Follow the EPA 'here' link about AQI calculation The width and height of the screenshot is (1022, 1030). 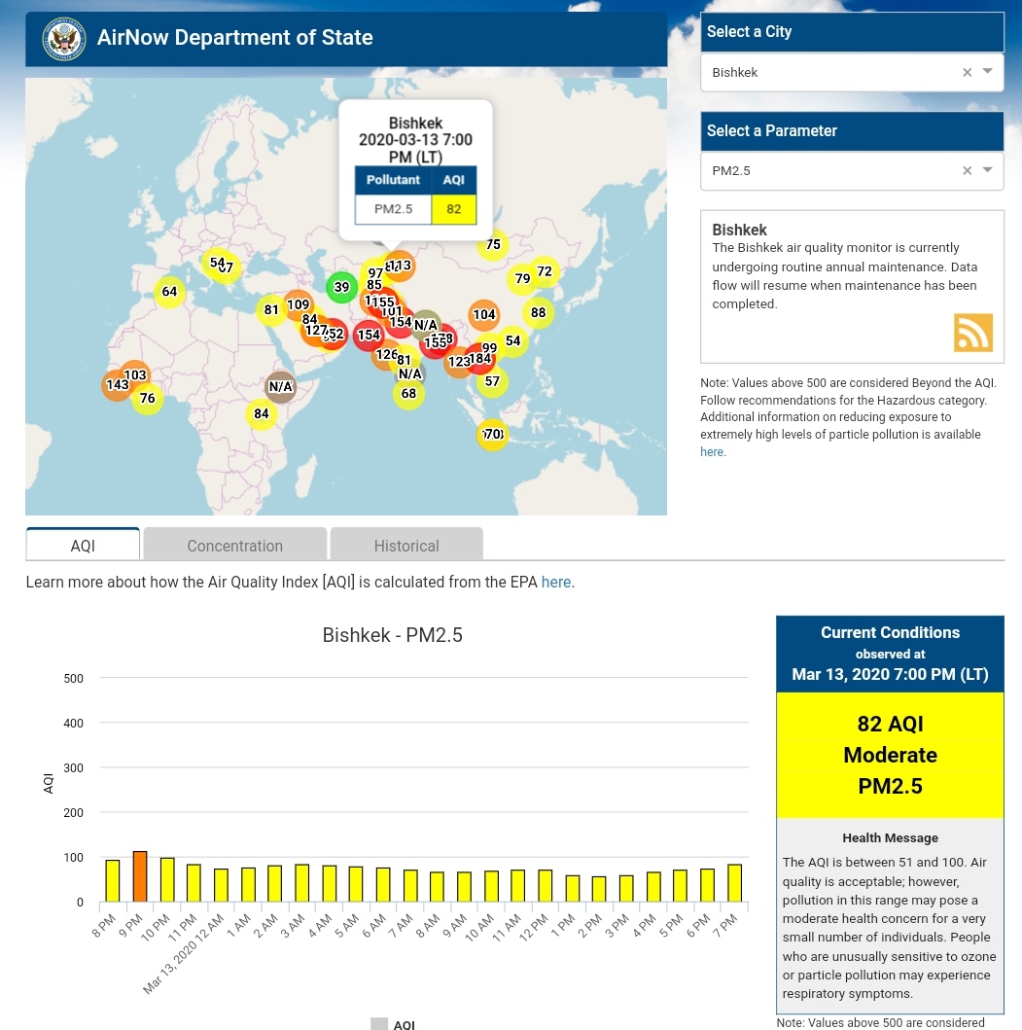[555, 583]
